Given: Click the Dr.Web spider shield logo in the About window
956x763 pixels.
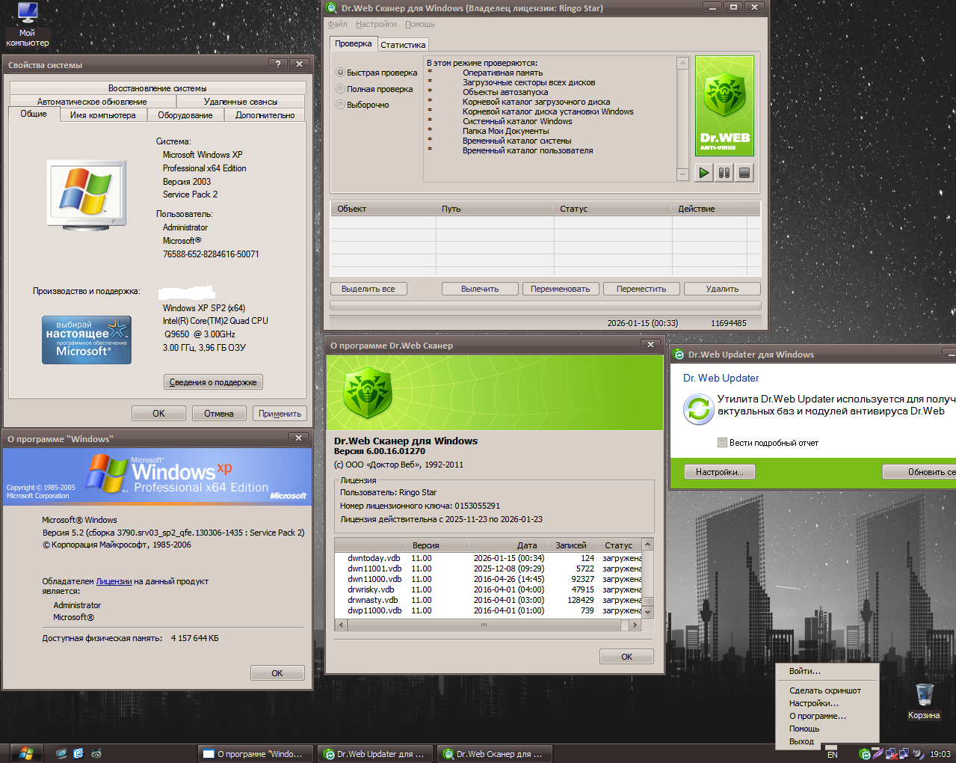Looking at the screenshot, I should point(368,393).
